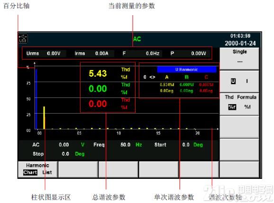This screenshot has height=203, width=274.
Task: Click the Freq 50.0 Hz field
Action: tap(118, 145)
